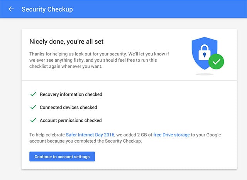Screen dimensions: 247x180
Task: Click the blue header bar
Action: 123,9
